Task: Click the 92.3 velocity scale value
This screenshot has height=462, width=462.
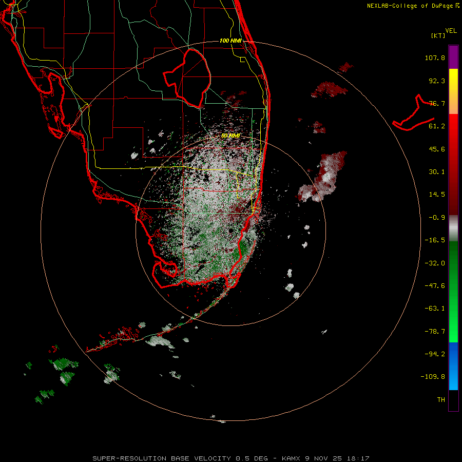Action: [437, 81]
